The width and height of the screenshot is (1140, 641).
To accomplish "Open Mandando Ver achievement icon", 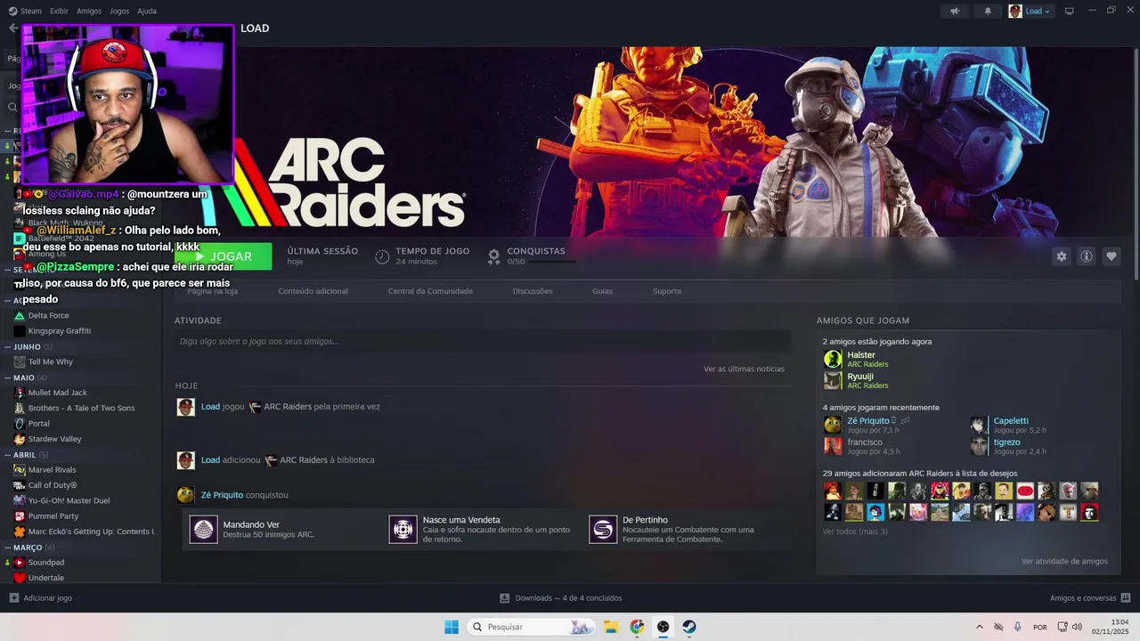I will click(x=203, y=530).
